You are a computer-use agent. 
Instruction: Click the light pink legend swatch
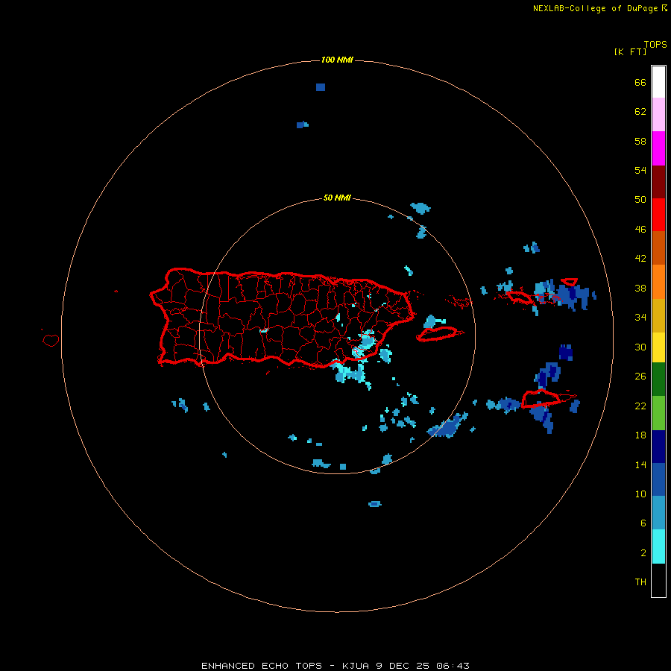658,115
